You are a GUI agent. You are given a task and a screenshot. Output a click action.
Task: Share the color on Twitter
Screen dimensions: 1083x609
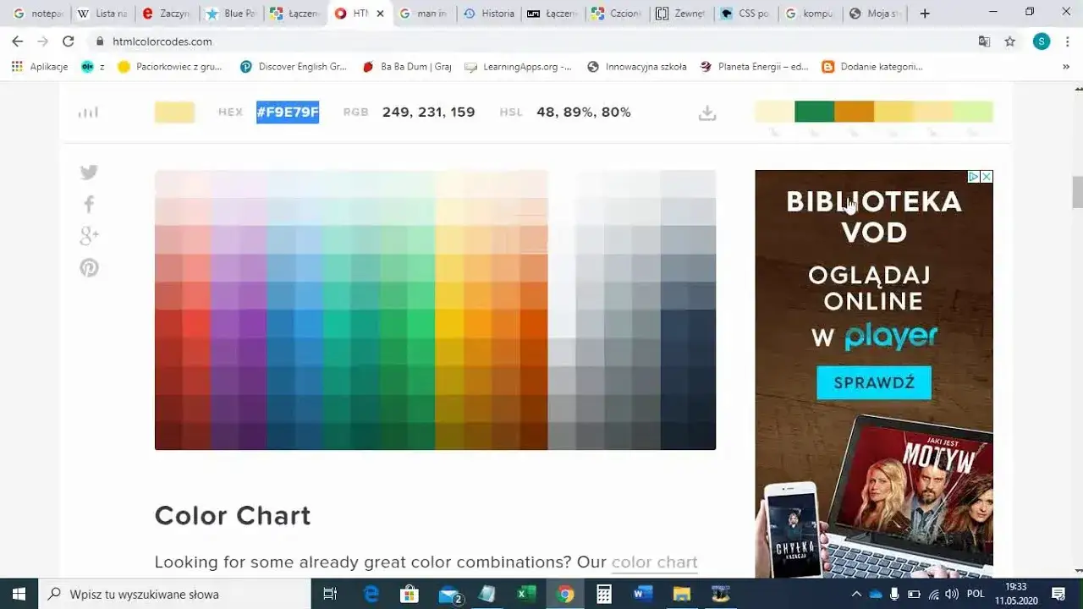click(88, 172)
